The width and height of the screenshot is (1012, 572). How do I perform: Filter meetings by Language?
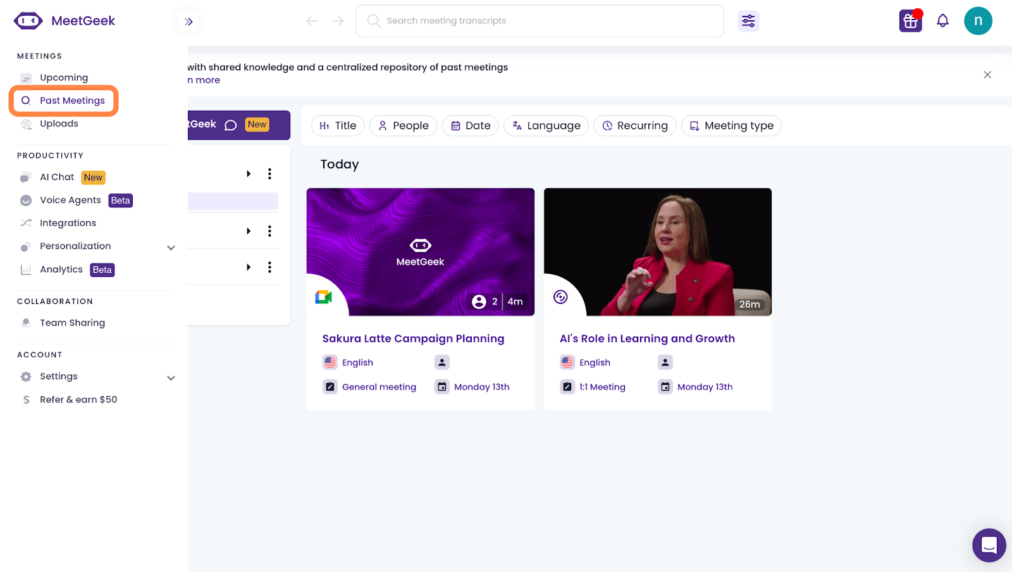pyautogui.click(x=546, y=126)
